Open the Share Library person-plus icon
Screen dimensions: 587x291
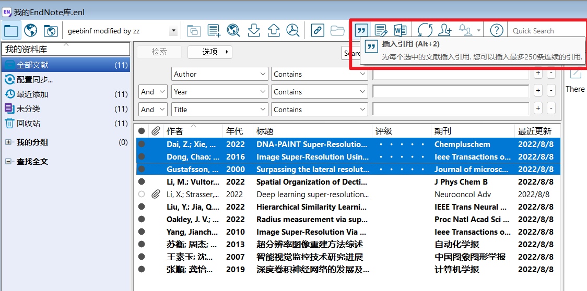pos(445,30)
